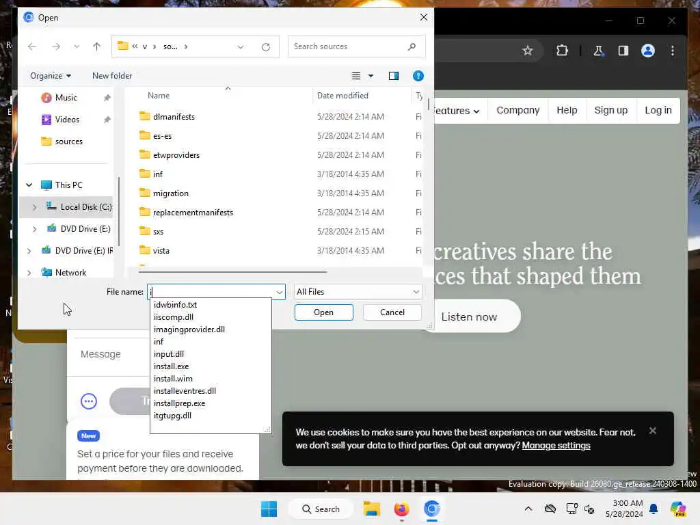Expand Network tree node

click(x=29, y=273)
